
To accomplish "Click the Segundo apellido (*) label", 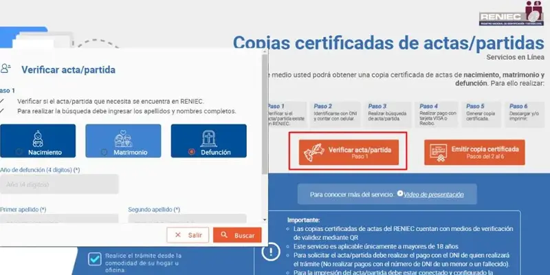I will pyautogui.click(x=154, y=210).
